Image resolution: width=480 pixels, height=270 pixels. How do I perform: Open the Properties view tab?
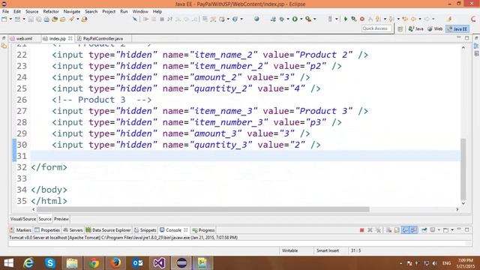tap(47, 230)
